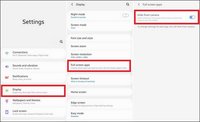The image size is (200, 122).
Task: Open Screen zoom setting
Action: click(x=100, y=46)
